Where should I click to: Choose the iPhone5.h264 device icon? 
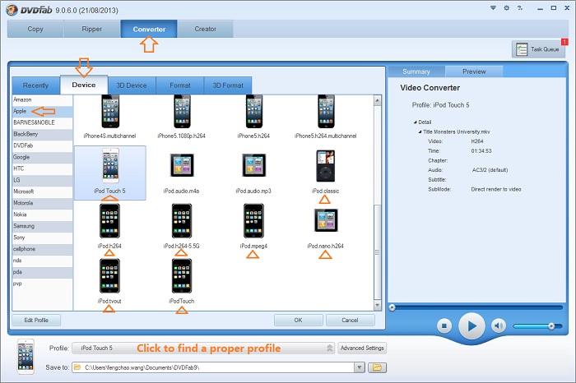pos(253,111)
